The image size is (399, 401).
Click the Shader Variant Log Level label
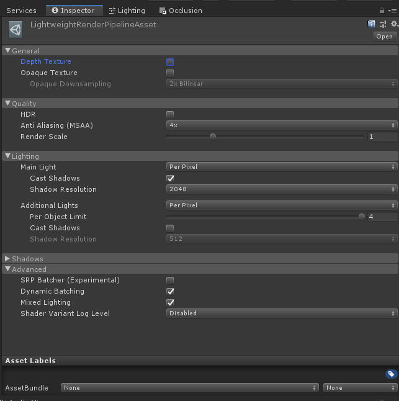coord(65,313)
